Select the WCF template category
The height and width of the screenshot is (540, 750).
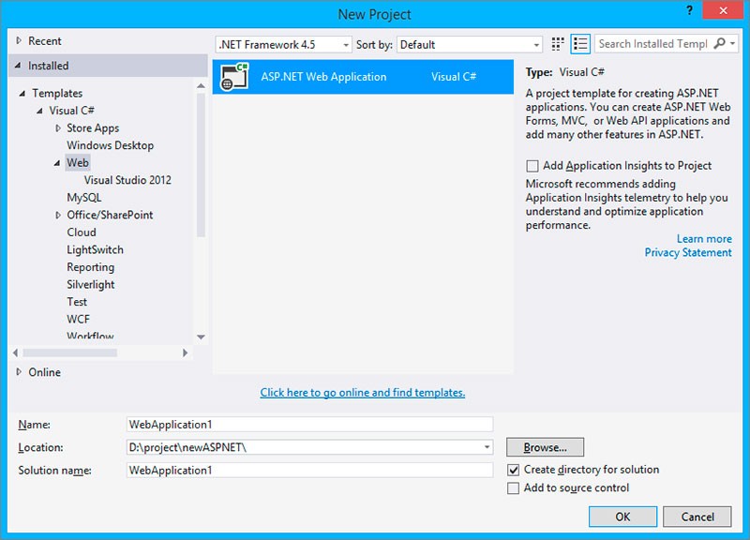(x=78, y=320)
